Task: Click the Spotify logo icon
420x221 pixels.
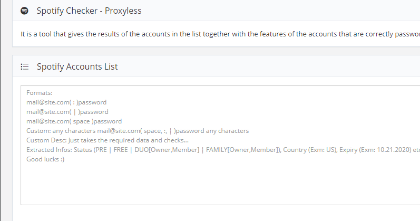Action: (24, 11)
